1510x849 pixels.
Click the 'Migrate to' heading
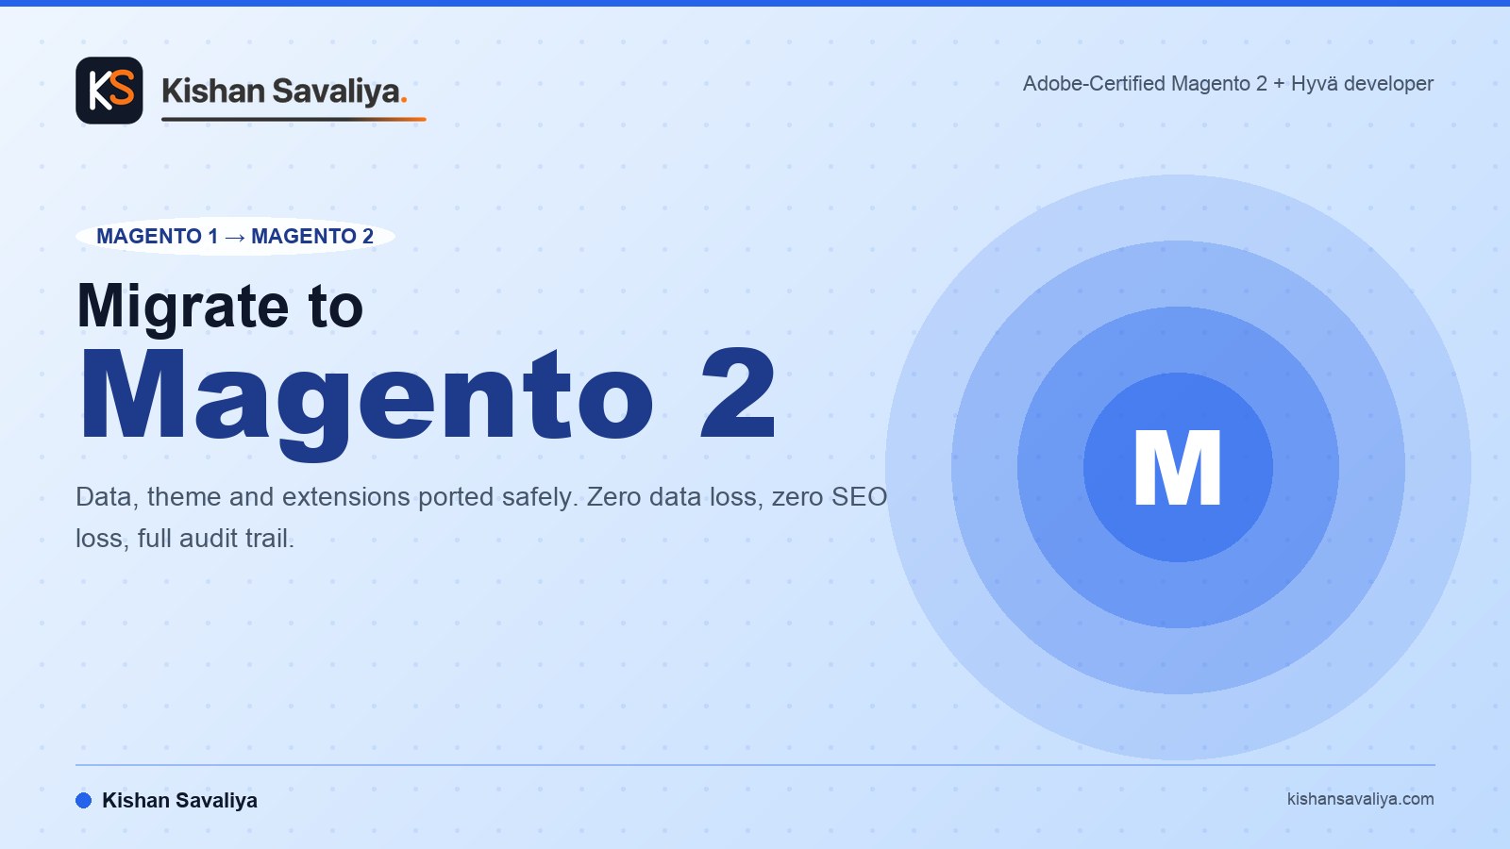[x=220, y=306]
